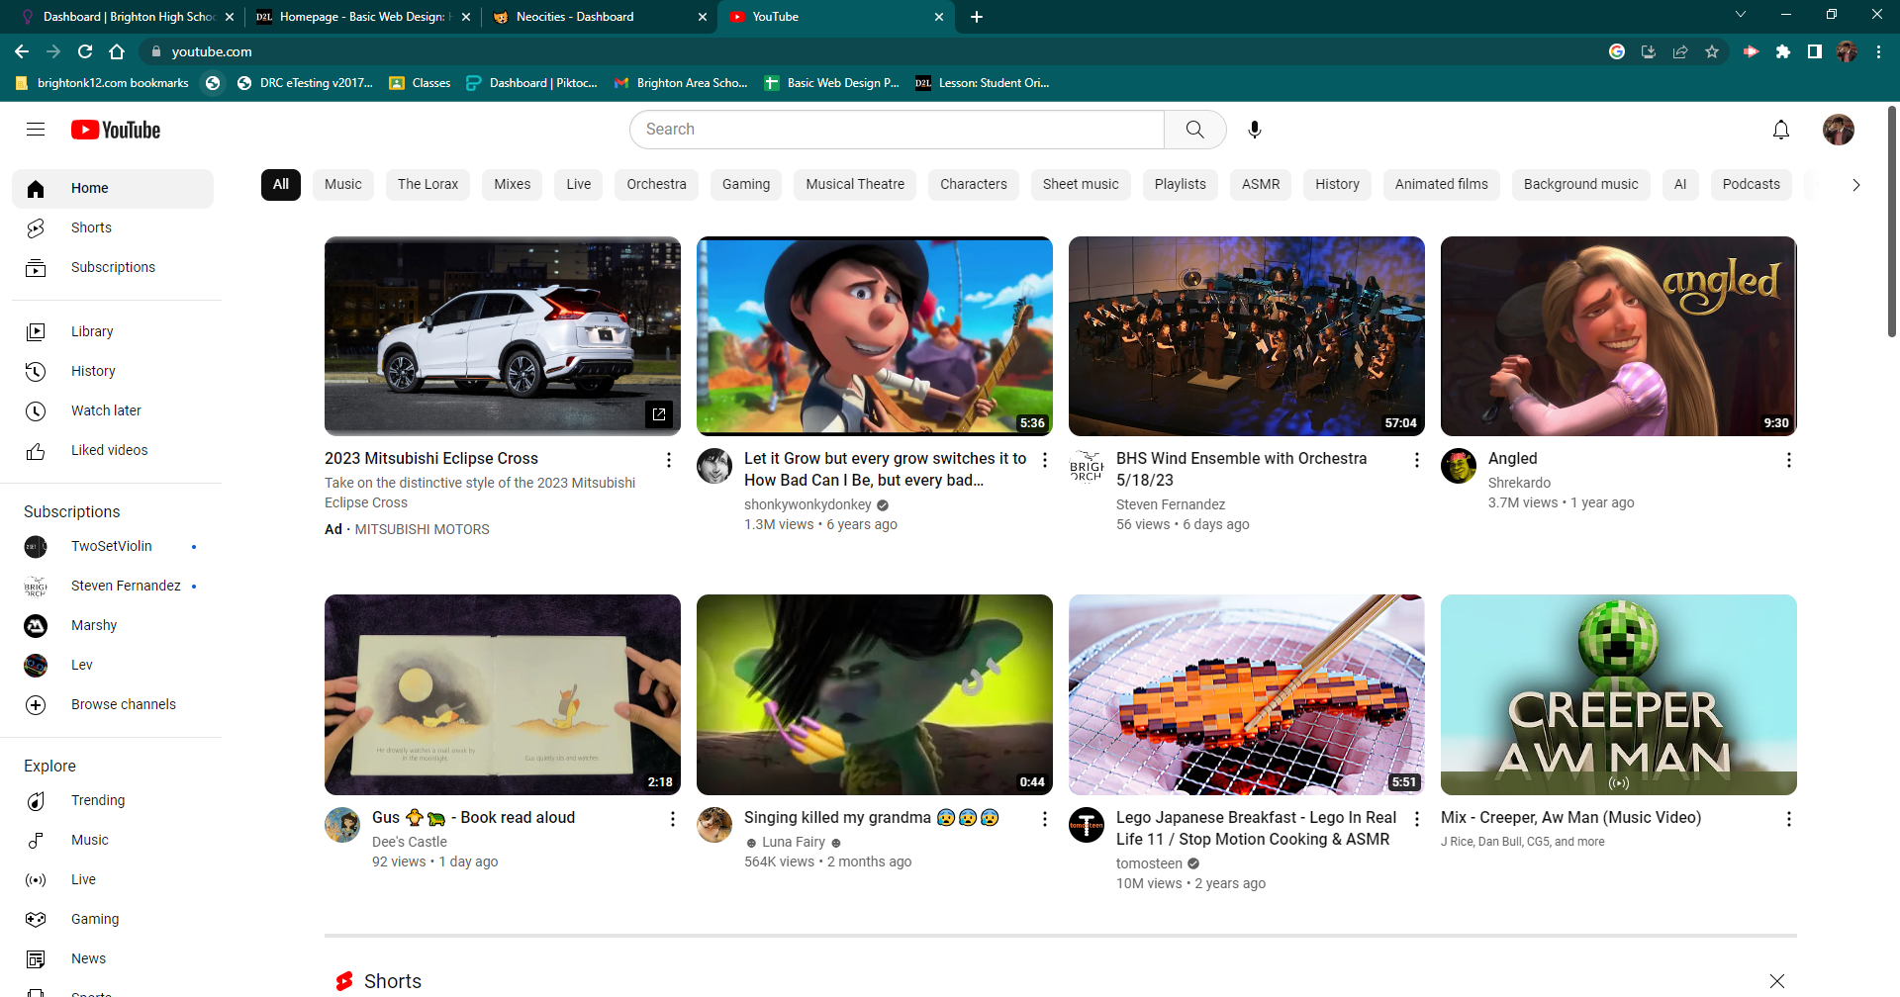Click the search magnifier button

point(1195,130)
